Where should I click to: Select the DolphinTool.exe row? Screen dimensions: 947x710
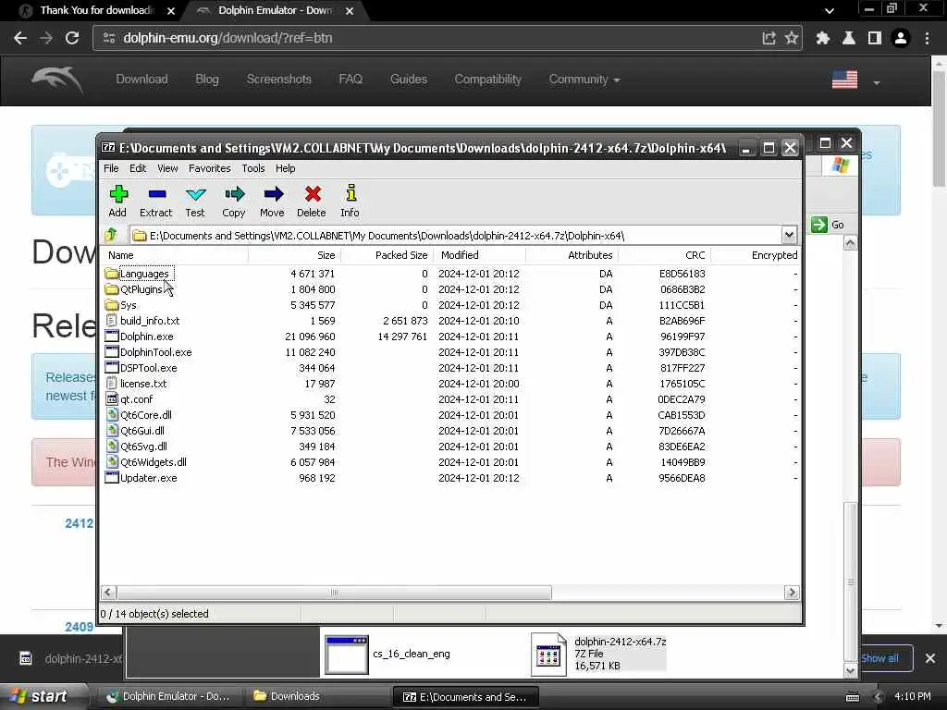pyautogui.click(x=450, y=352)
